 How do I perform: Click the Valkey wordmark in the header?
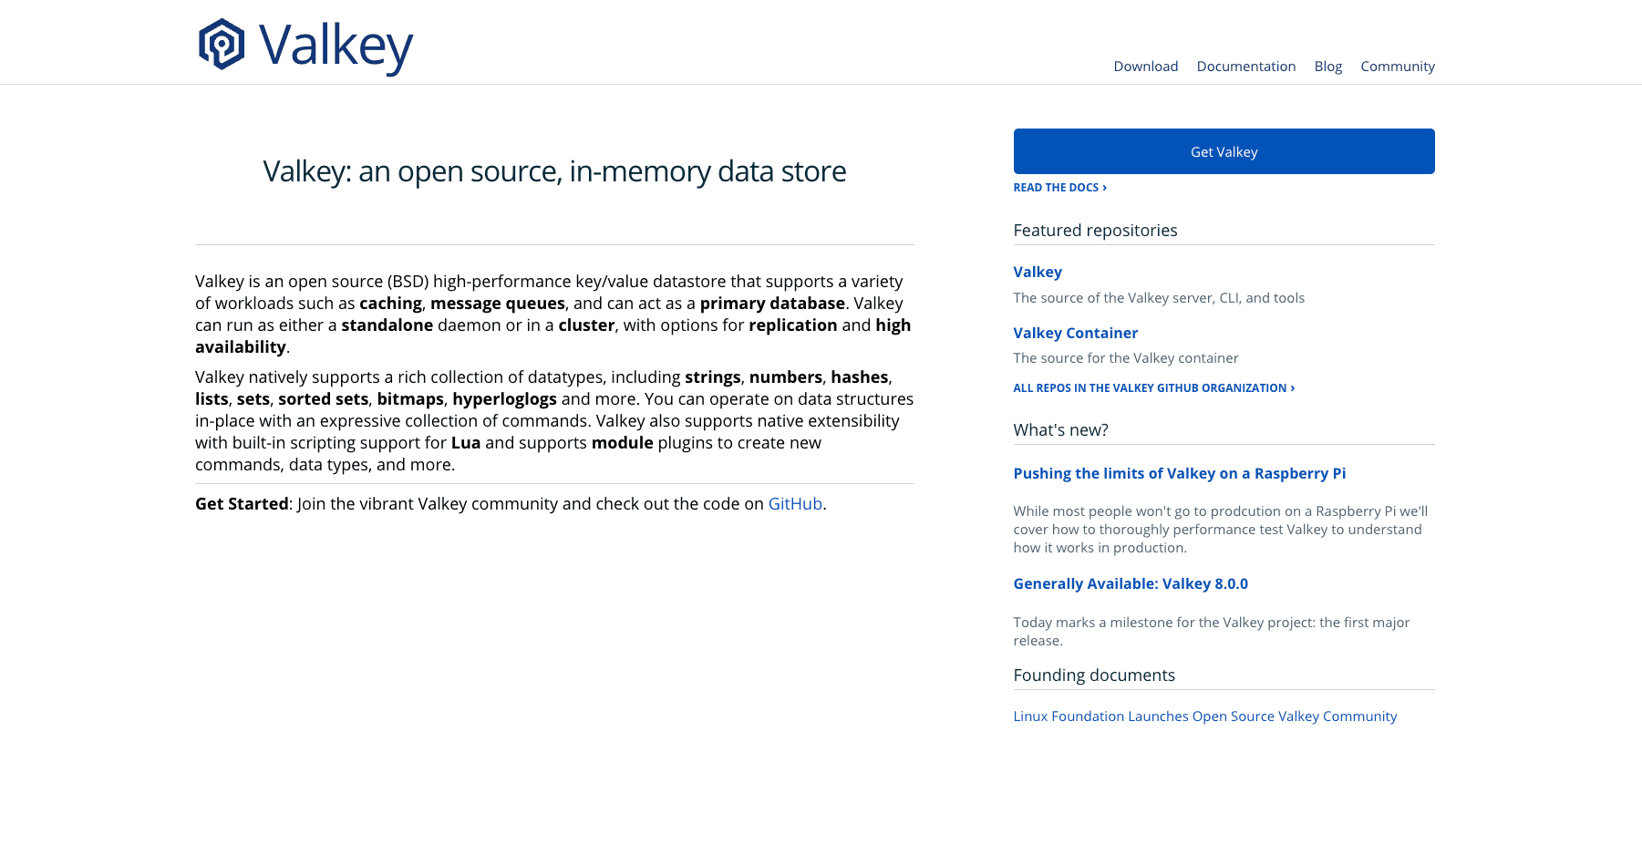point(336,46)
